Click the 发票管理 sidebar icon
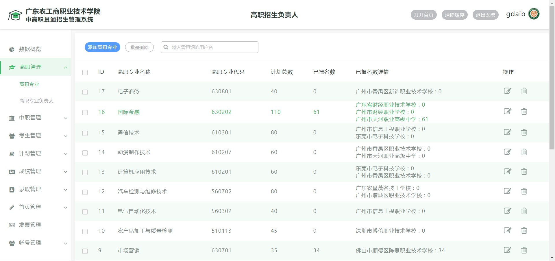Image resolution: width=555 pixels, height=261 pixels. pos(12,225)
